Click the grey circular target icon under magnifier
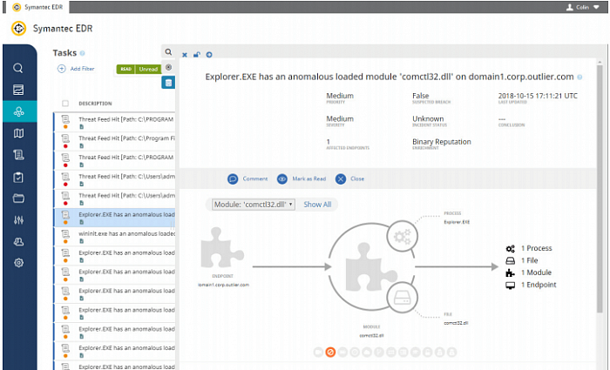The height and width of the screenshot is (370, 610). click(168, 67)
